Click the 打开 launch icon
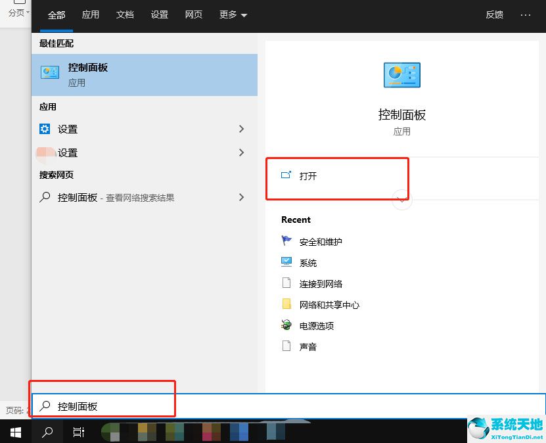 [x=286, y=175]
